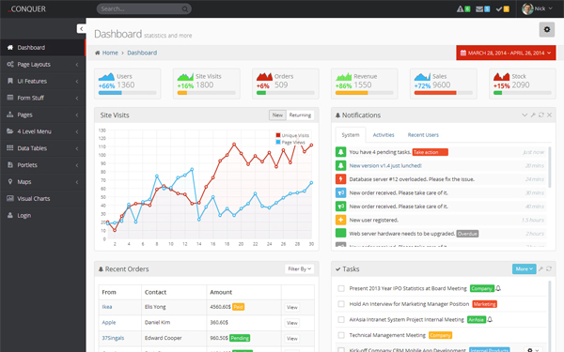564x352 pixels.
Task: Click the search magnifier icon
Action: (x=185, y=9)
